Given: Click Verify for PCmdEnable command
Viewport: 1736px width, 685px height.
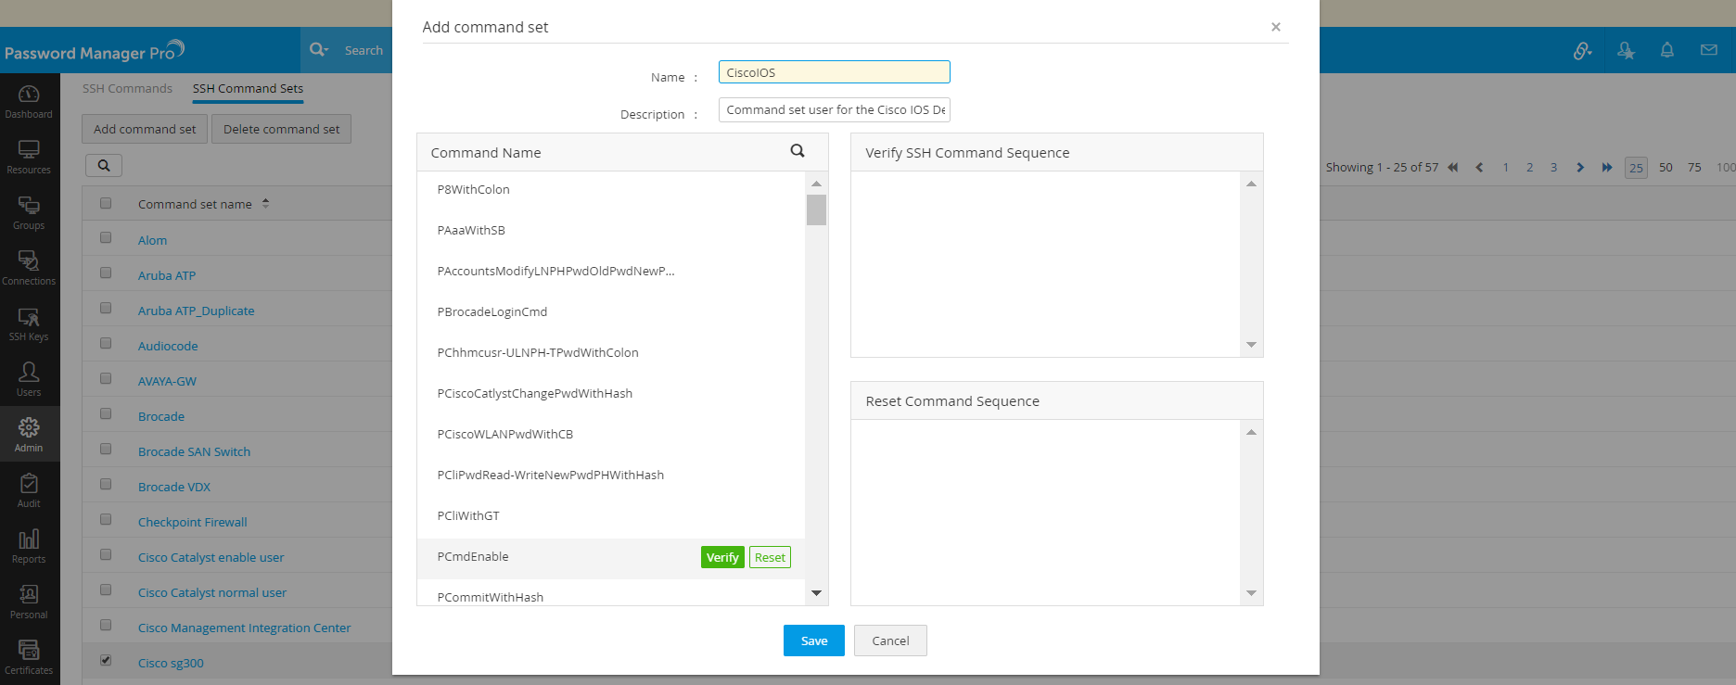Looking at the screenshot, I should [x=722, y=557].
